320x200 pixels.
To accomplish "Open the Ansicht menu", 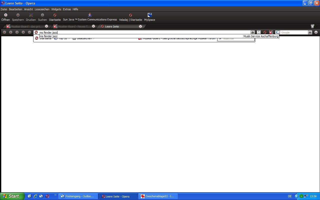I will click(x=28, y=9).
